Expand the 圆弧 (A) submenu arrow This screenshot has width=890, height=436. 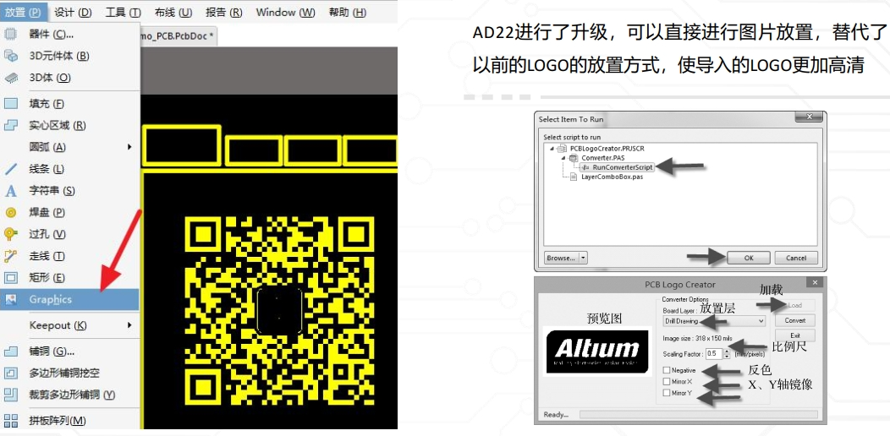point(129,147)
